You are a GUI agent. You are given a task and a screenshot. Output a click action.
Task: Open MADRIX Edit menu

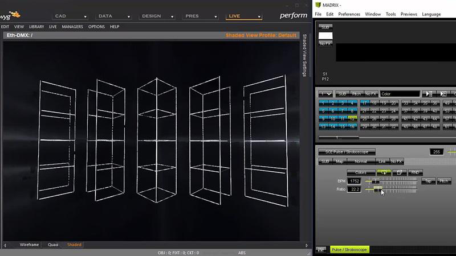coord(330,14)
